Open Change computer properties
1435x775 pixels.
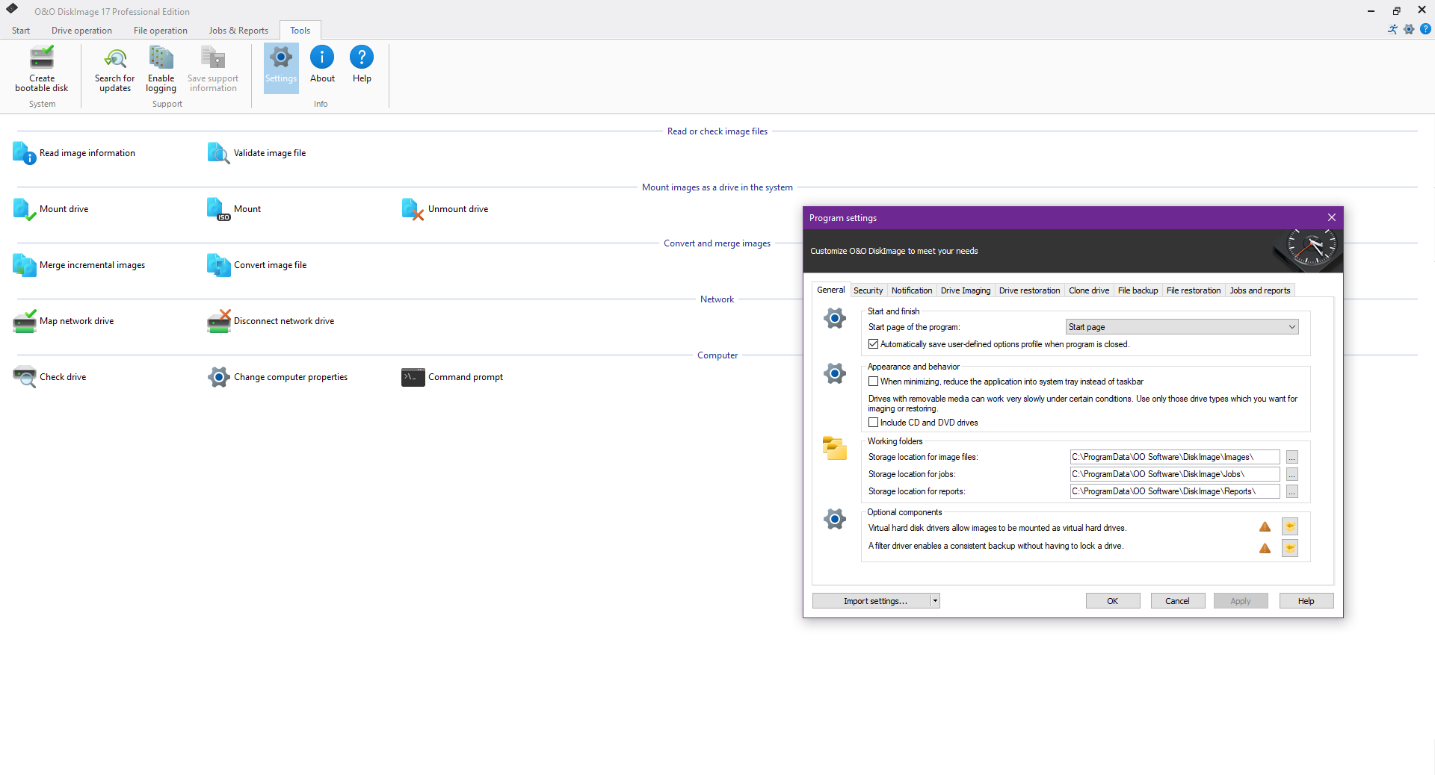277,377
